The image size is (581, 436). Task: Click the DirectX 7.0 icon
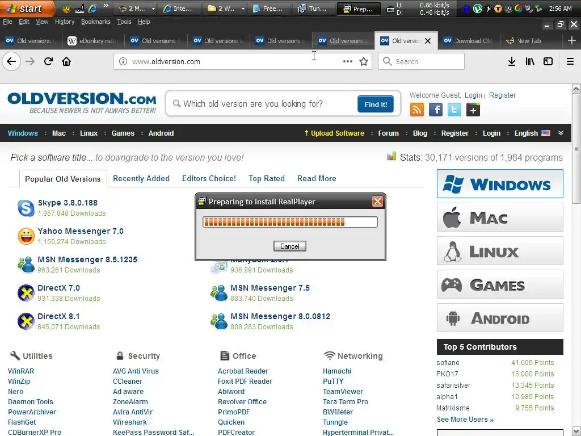[x=26, y=293]
